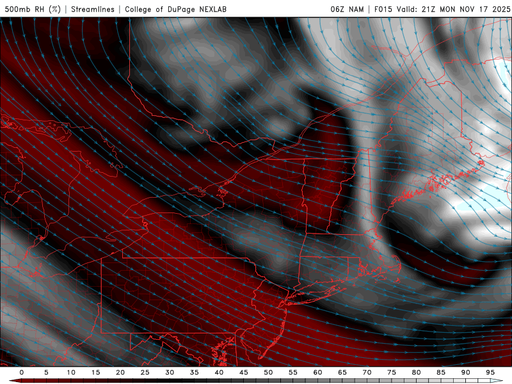Click the '500mb RH (%)' title text
512x384 pixels.
33,9
